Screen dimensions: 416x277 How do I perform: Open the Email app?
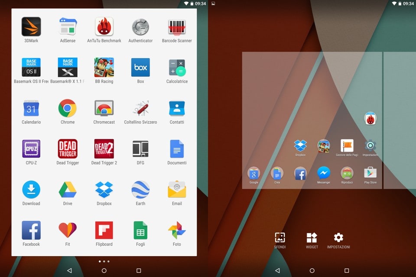click(x=177, y=190)
